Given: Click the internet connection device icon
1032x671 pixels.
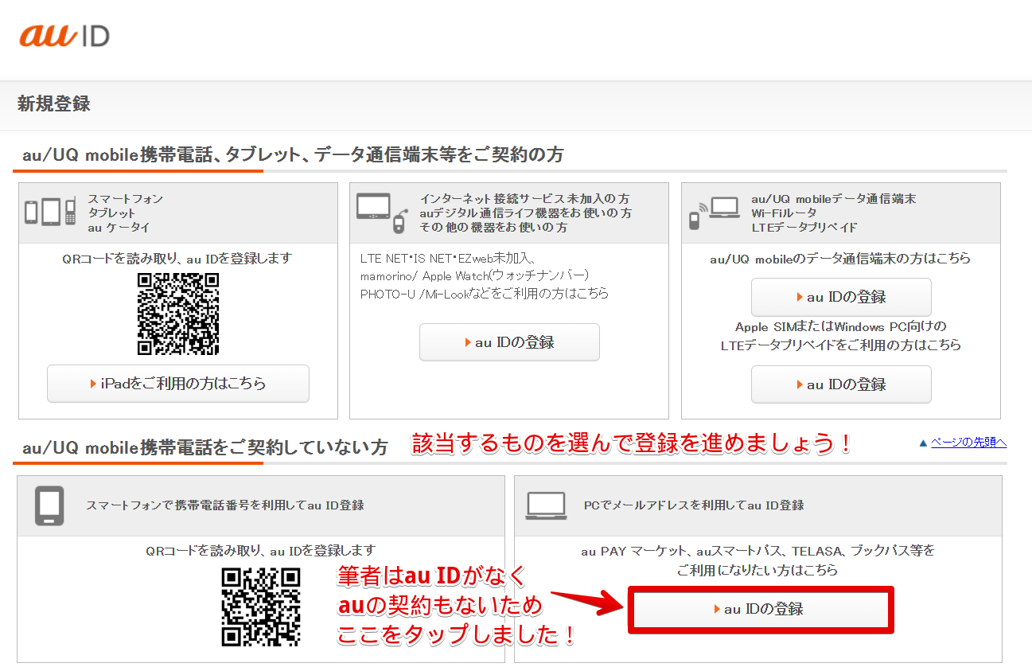Looking at the screenshot, I should (x=381, y=213).
